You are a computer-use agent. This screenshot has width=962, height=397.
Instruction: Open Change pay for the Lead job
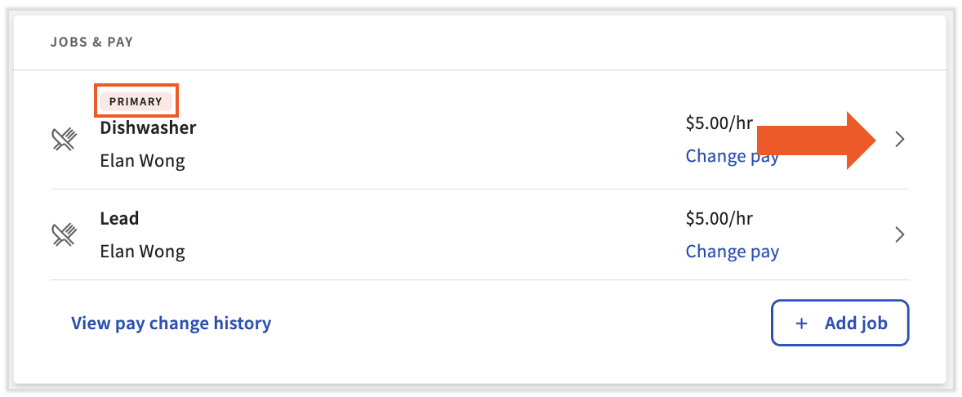point(732,252)
